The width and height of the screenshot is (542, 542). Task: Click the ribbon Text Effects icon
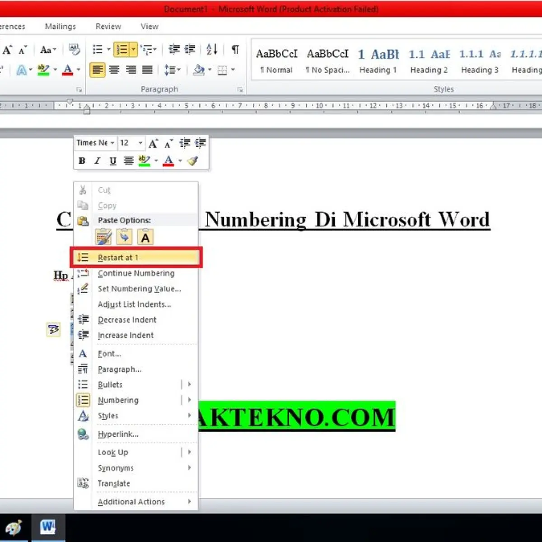tap(21, 70)
